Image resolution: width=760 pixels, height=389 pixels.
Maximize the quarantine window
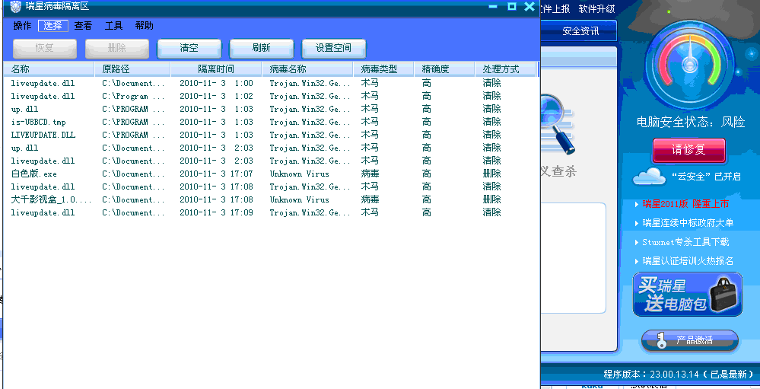[x=512, y=6]
